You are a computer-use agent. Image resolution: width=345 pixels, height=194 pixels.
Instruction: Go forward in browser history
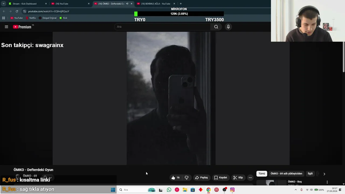(10, 11)
